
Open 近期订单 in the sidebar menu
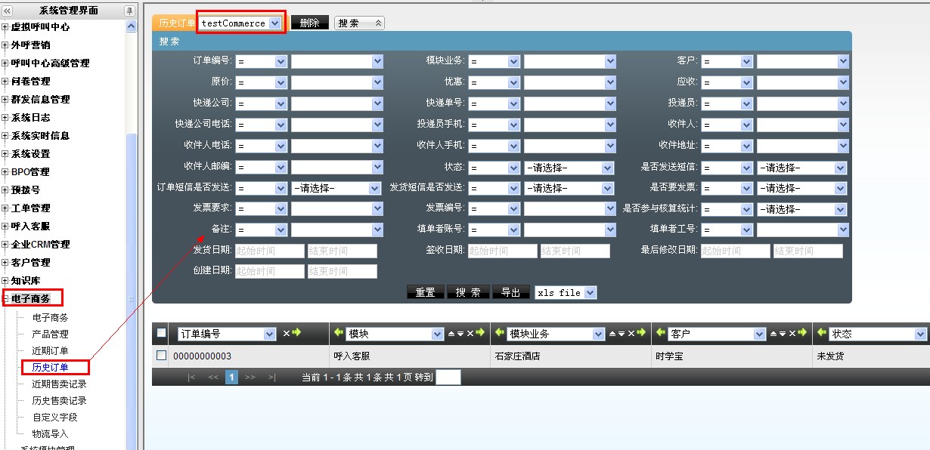50,351
